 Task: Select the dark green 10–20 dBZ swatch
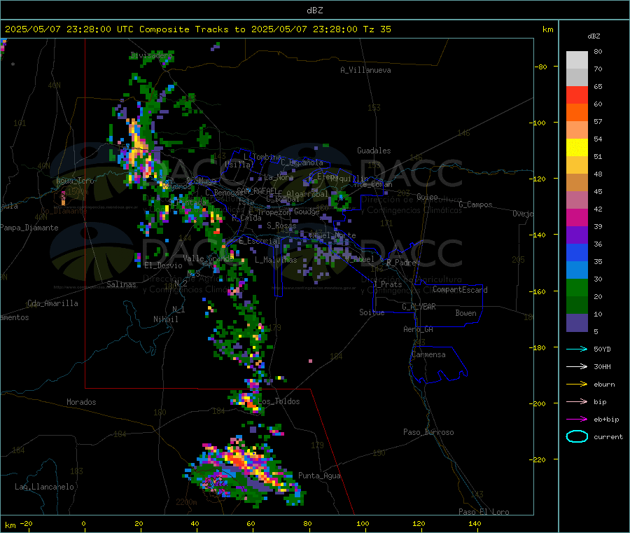coord(577,305)
